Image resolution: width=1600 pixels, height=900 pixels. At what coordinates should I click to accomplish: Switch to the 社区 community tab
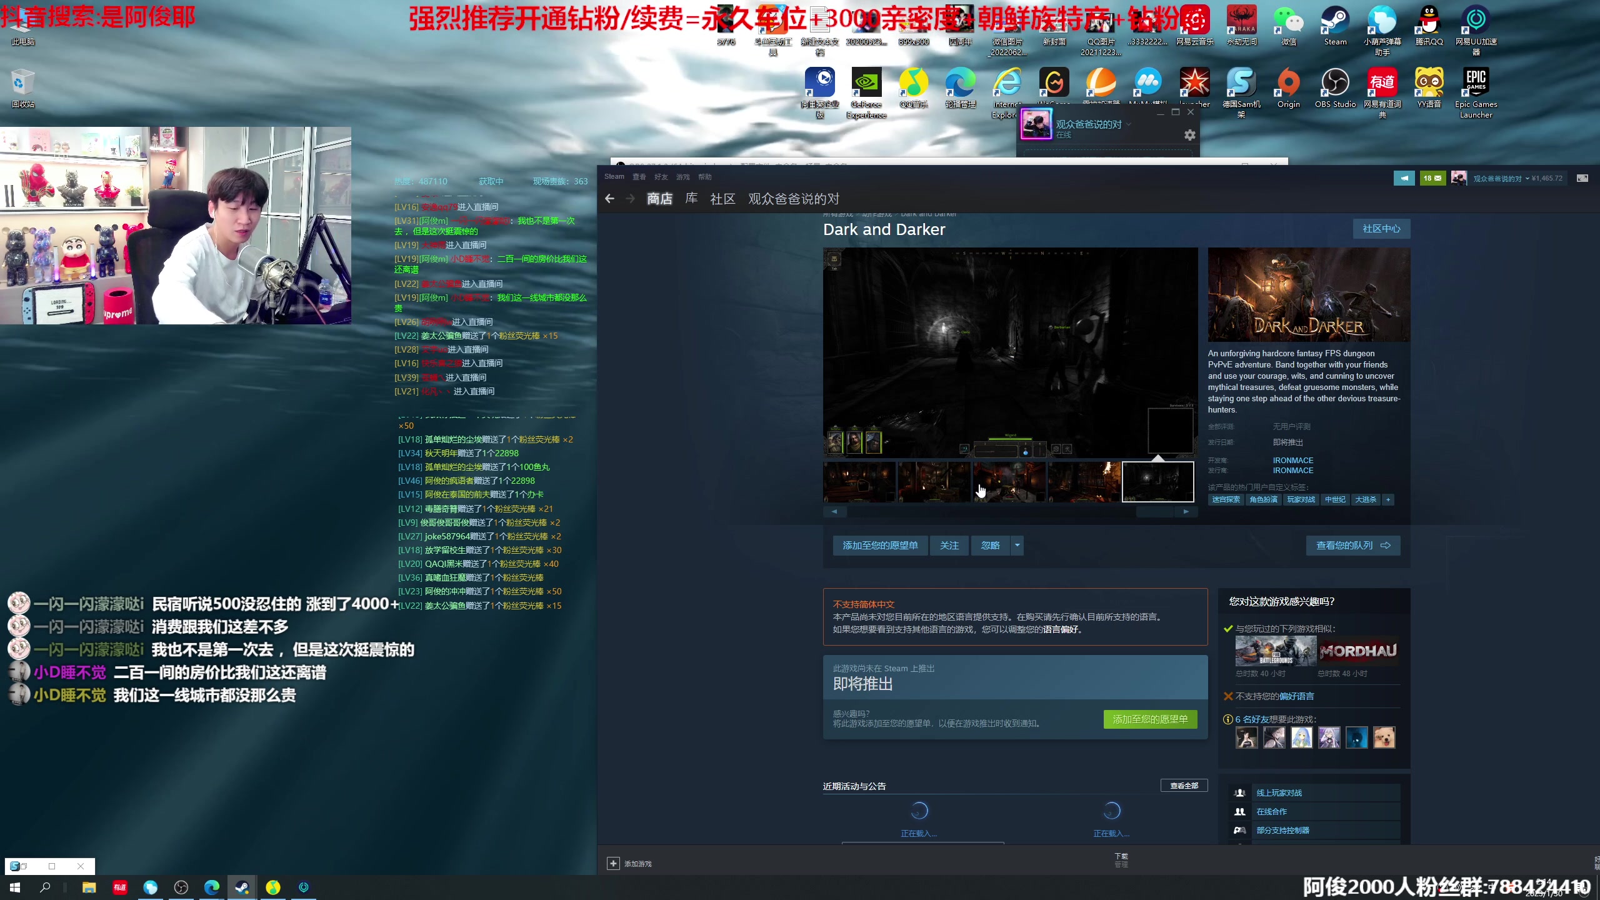click(722, 199)
